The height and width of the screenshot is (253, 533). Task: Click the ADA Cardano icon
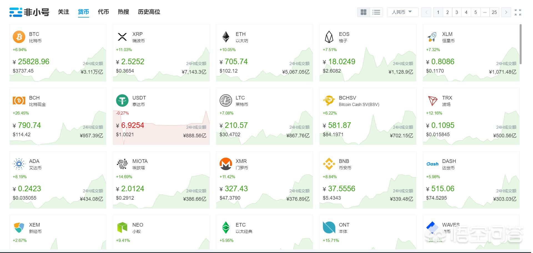pyautogui.click(x=19, y=164)
